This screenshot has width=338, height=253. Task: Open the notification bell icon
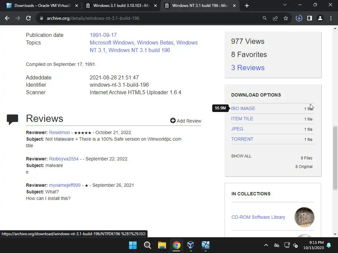tap(329, 245)
